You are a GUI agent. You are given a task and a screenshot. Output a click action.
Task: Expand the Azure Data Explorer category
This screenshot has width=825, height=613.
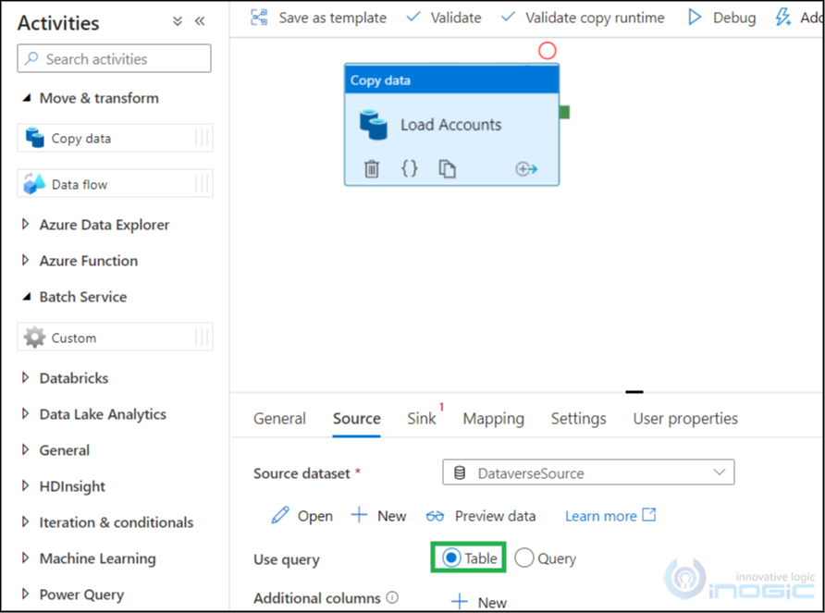pyautogui.click(x=26, y=225)
